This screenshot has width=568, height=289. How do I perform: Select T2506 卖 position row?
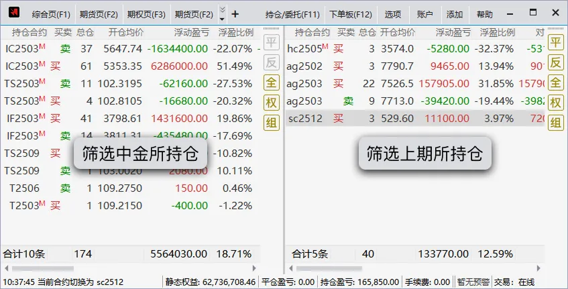click(130, 188)
